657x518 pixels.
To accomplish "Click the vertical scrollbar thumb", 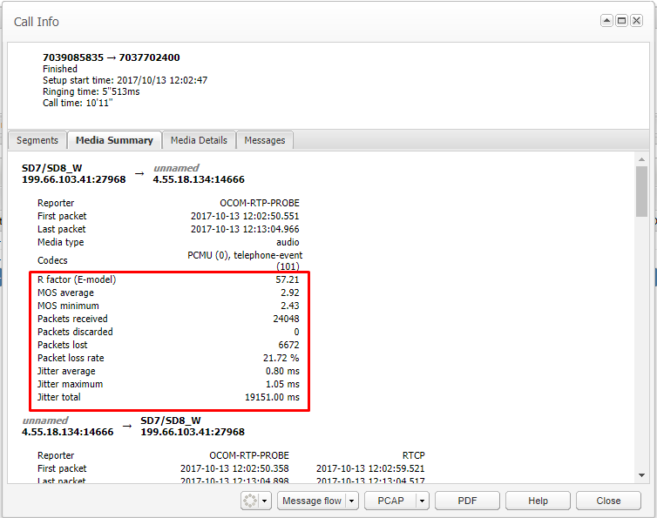I will 641,192.
